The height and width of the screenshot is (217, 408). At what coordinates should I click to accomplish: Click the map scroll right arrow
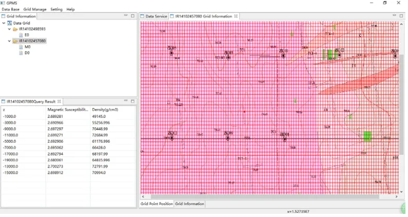396,197
